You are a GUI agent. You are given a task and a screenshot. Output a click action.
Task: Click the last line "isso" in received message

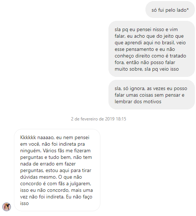[x=25, y=203]
